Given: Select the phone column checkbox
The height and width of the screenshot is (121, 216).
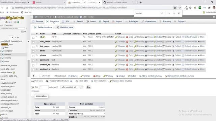Looking at the screenshot, I should pyautogui.click(x=33, y=56).
